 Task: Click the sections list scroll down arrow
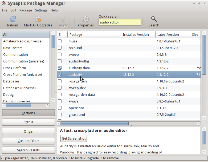click(53, 100)
